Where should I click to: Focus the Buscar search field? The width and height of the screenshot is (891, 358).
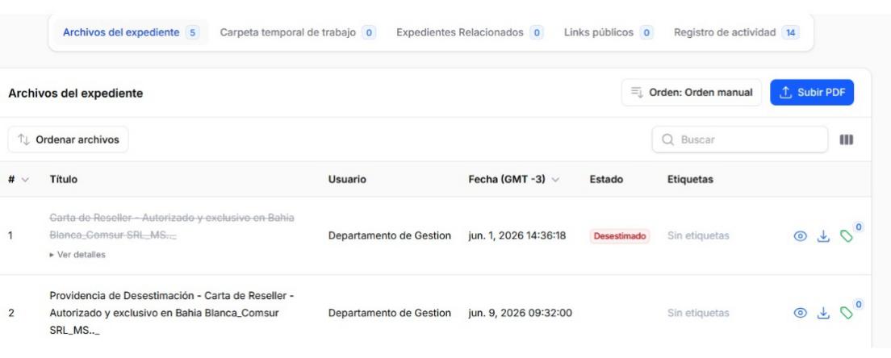coord(740,139)
